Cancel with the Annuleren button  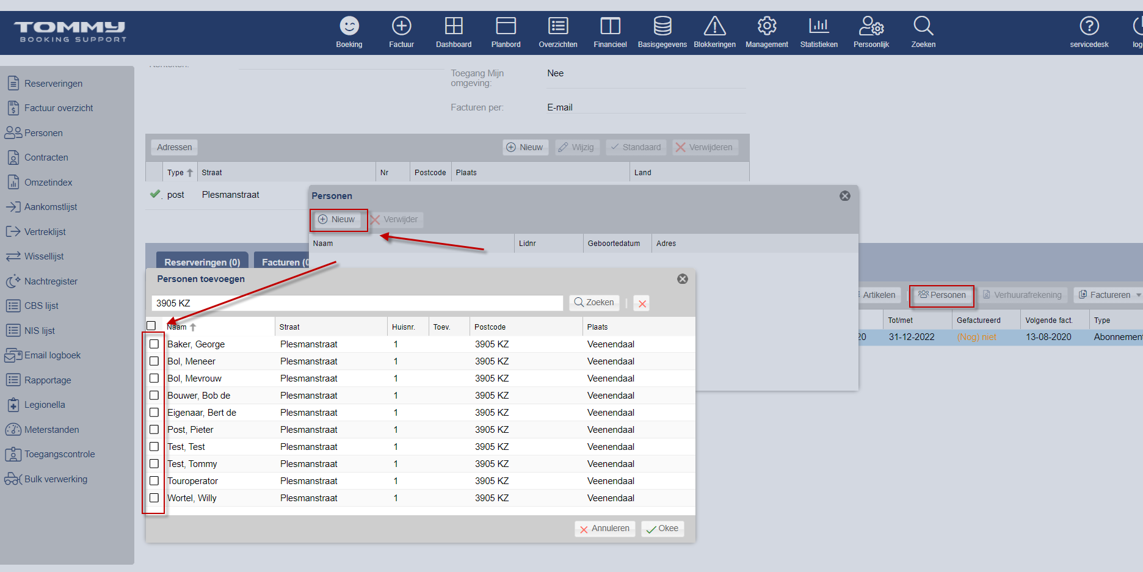[x=604, y=529]
